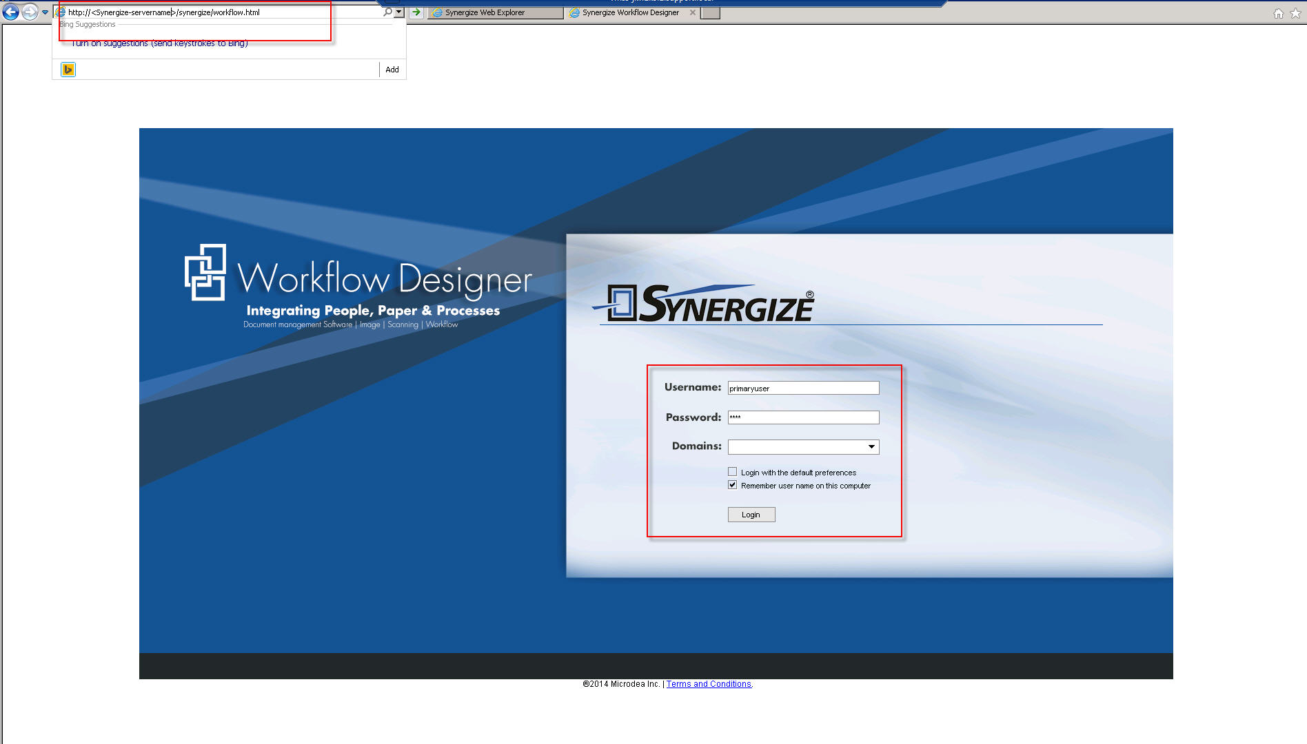
Task: Click the browser Forward arrow
Action: coord(30,12)
